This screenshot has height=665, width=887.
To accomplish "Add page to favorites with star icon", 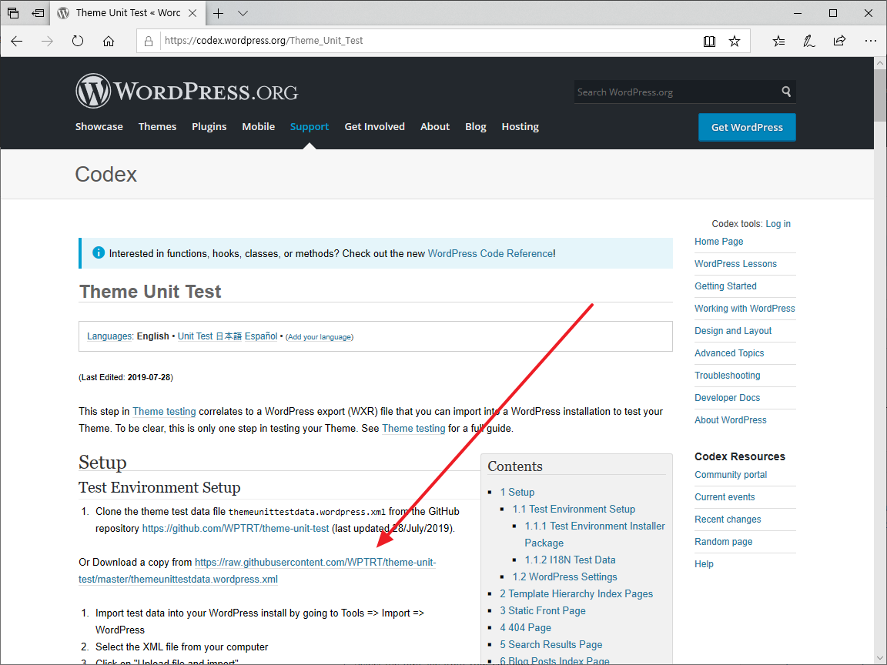I will coord(735,41).
